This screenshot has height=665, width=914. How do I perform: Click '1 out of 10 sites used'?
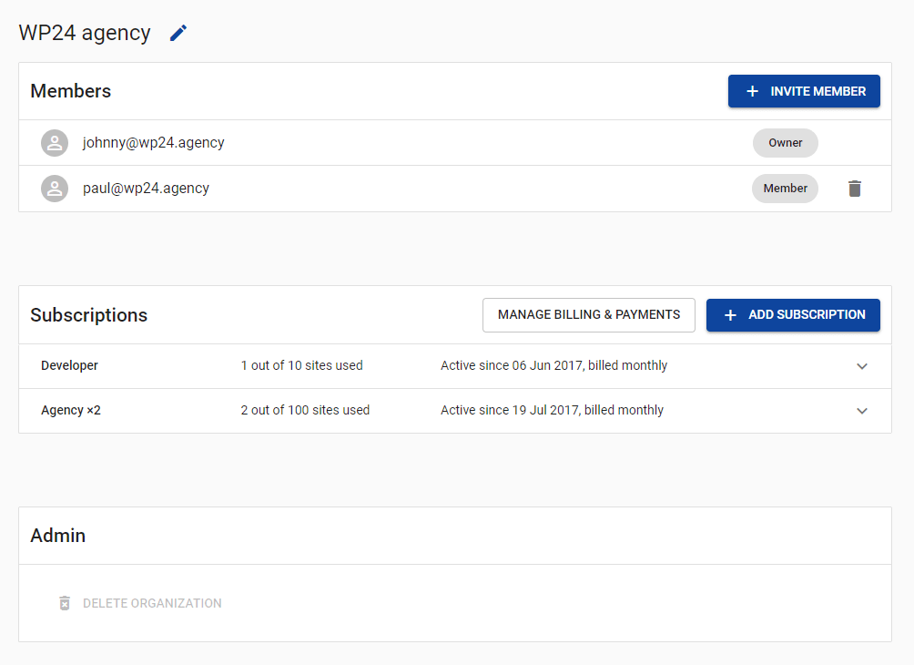click(x=302, y=366)
